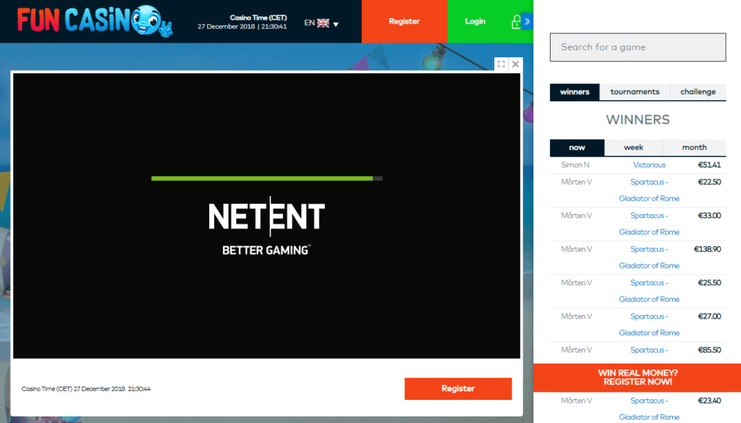741x423 pixels.
Task: Open Spartacus link in €27.00 row
Action: pos(649,324)
